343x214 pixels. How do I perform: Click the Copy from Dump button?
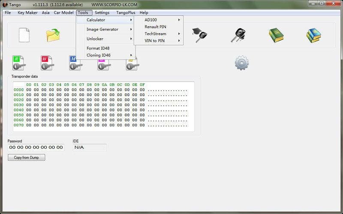[x=27, y=157]
